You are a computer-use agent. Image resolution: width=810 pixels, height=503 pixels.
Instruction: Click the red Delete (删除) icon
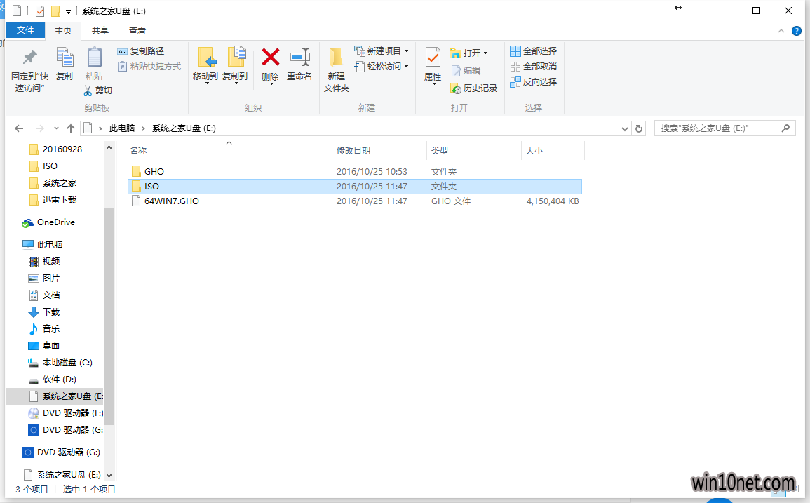pos(270,58)
